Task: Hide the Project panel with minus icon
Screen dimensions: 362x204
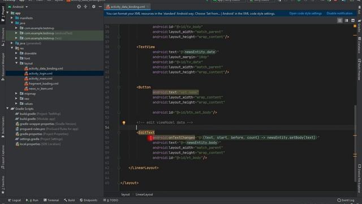Action: point(100,7)
